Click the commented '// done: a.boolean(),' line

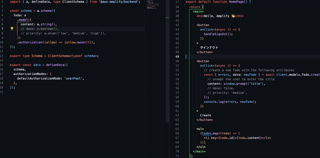click(x=40, y=29)
